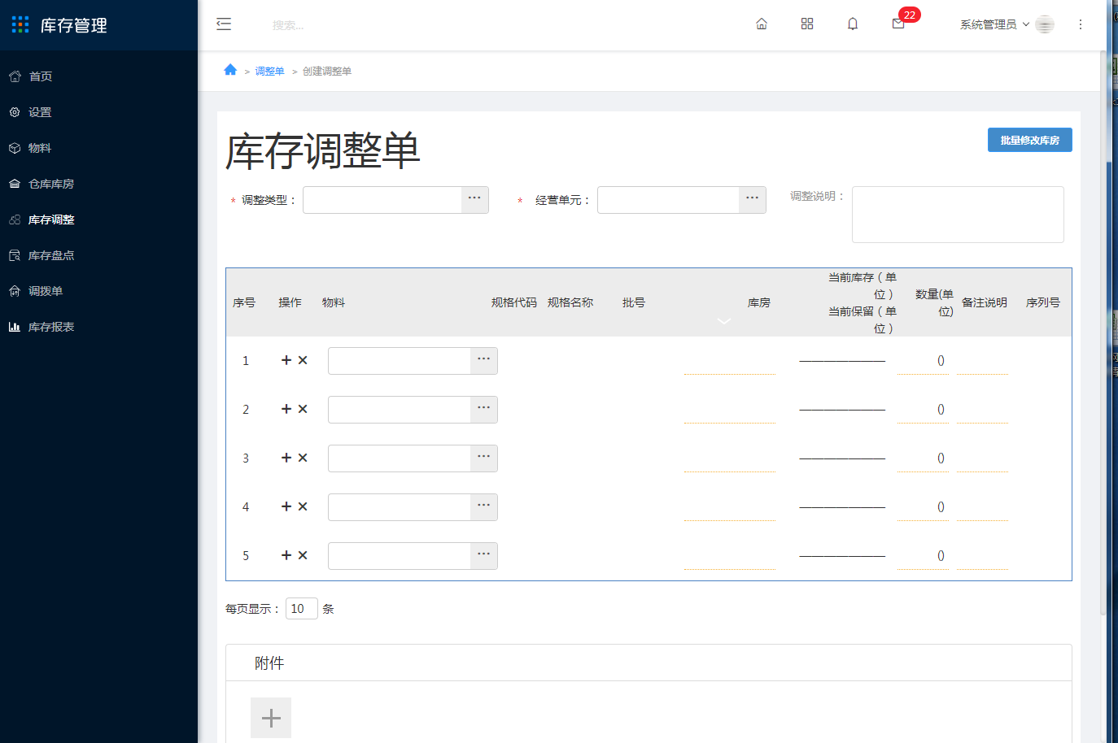Click the chevron below the 库房 header
Screen dimensions: 1118x743
pos(724,322)
